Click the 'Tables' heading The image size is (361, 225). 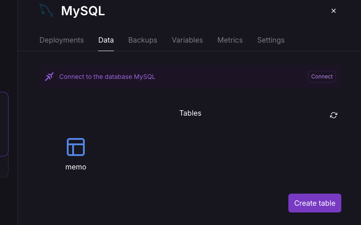point(191,113)
